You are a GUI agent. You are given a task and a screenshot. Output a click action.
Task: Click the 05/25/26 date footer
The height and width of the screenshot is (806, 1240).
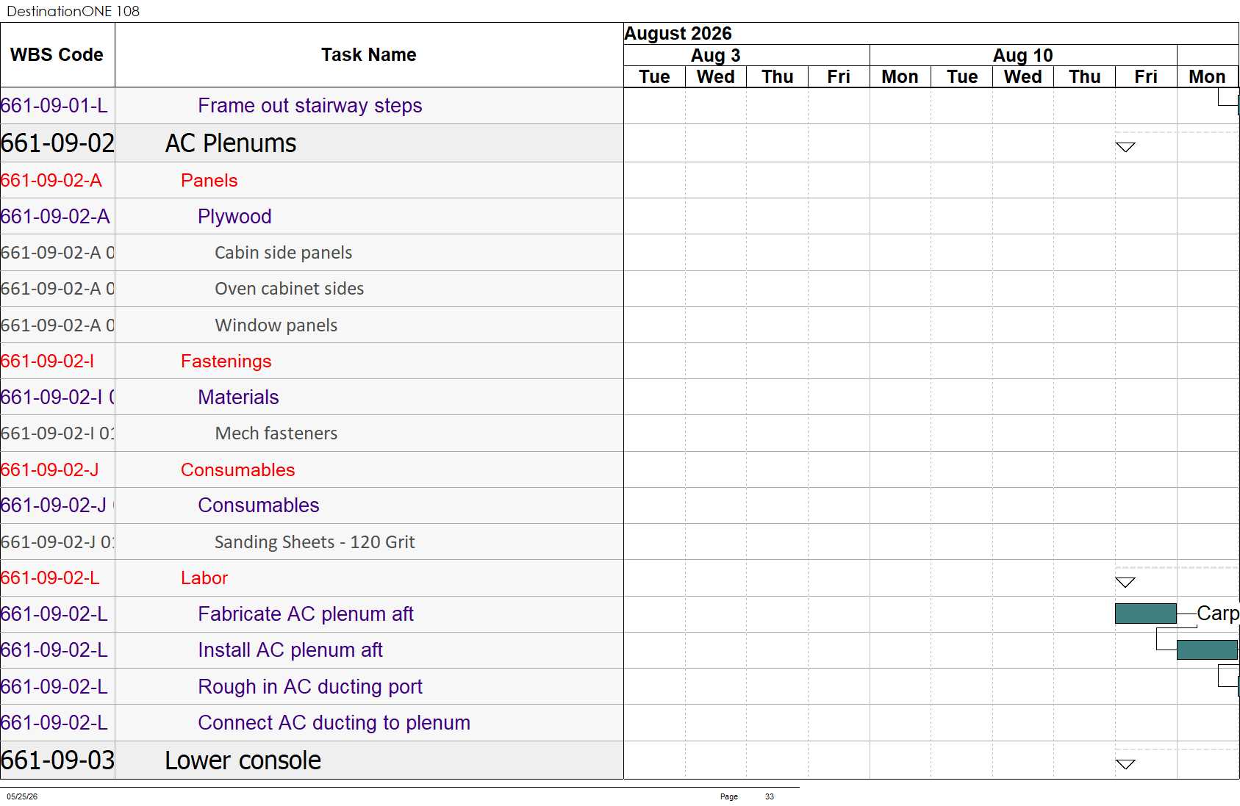click(x=22, y=796)
